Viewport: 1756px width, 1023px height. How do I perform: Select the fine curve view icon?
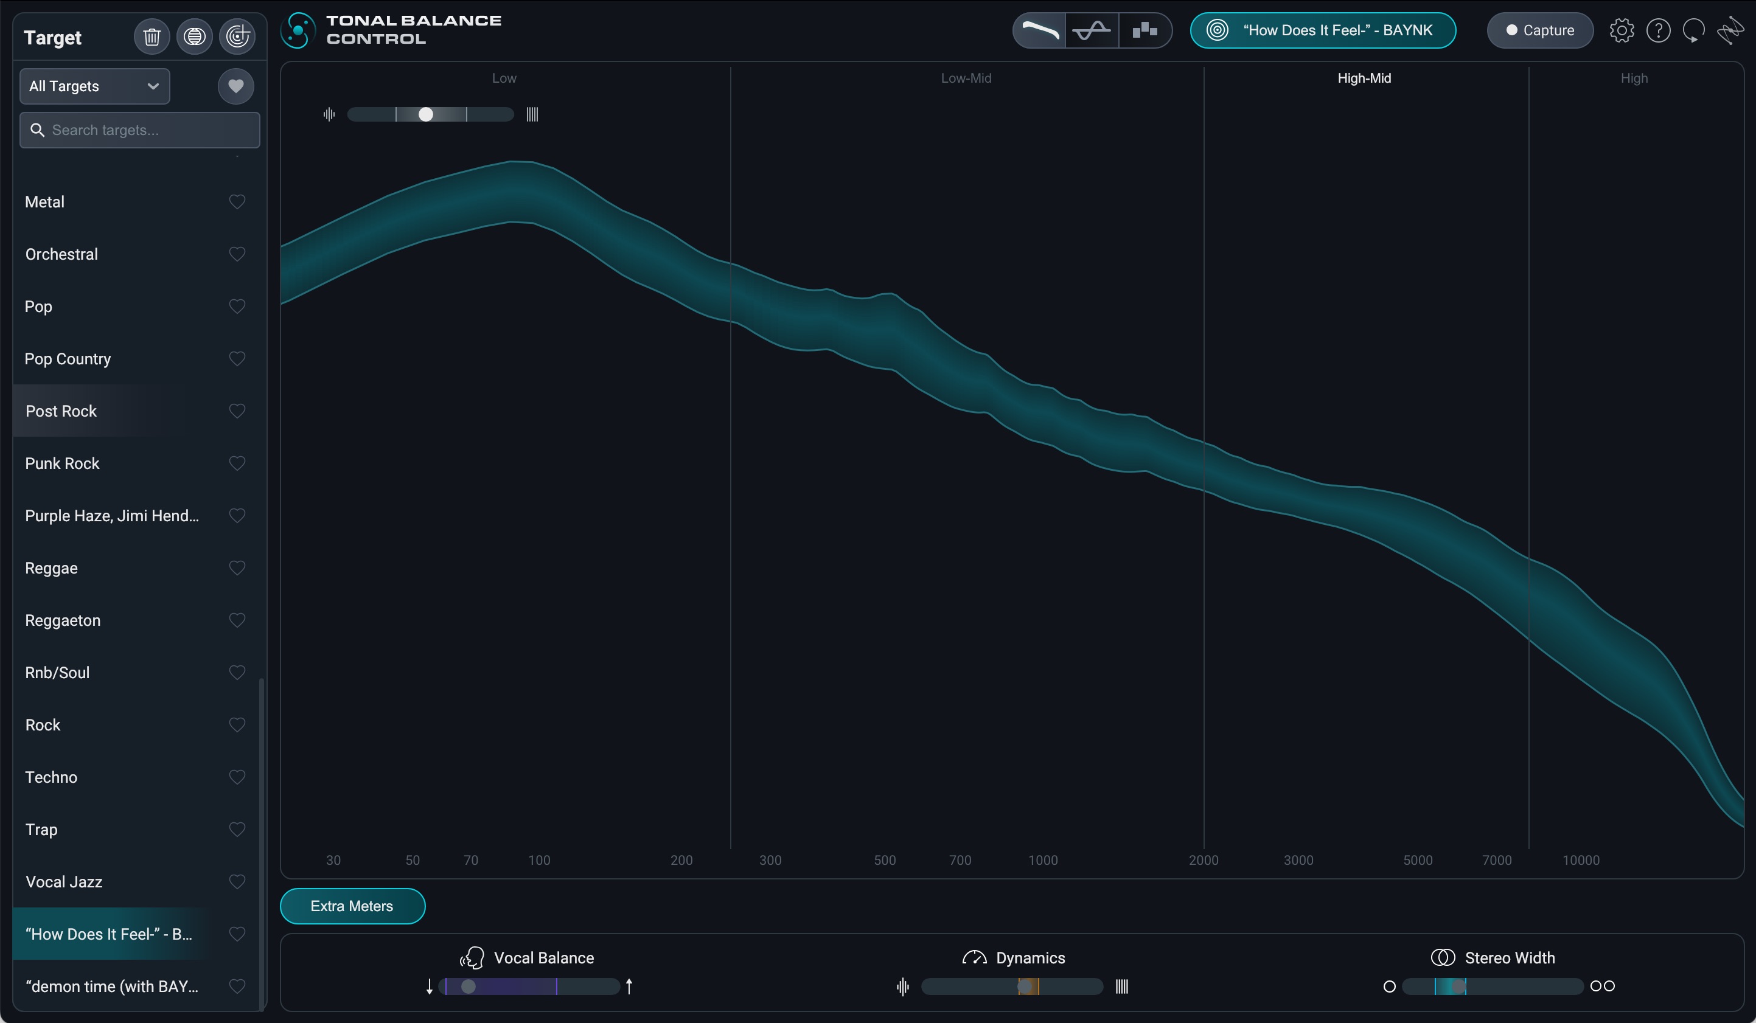pos(1092,30)
